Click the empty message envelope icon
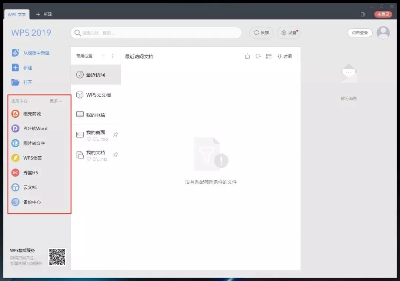Image resolution: width=400 pixels, height=281 pixels. coord(349,74)
